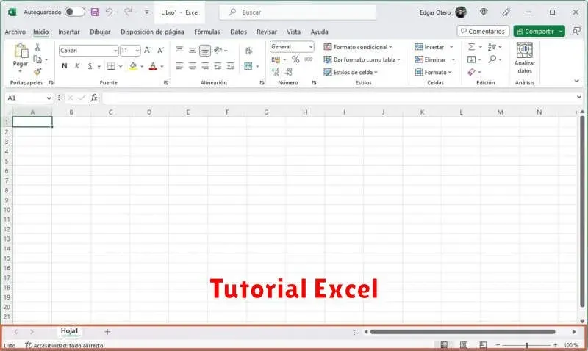588x351 pixels.
Task: Add a new sheet with plus
Action: [107, 331]
